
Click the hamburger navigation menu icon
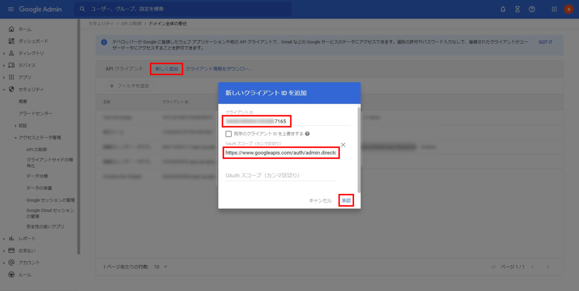point(10,9)
